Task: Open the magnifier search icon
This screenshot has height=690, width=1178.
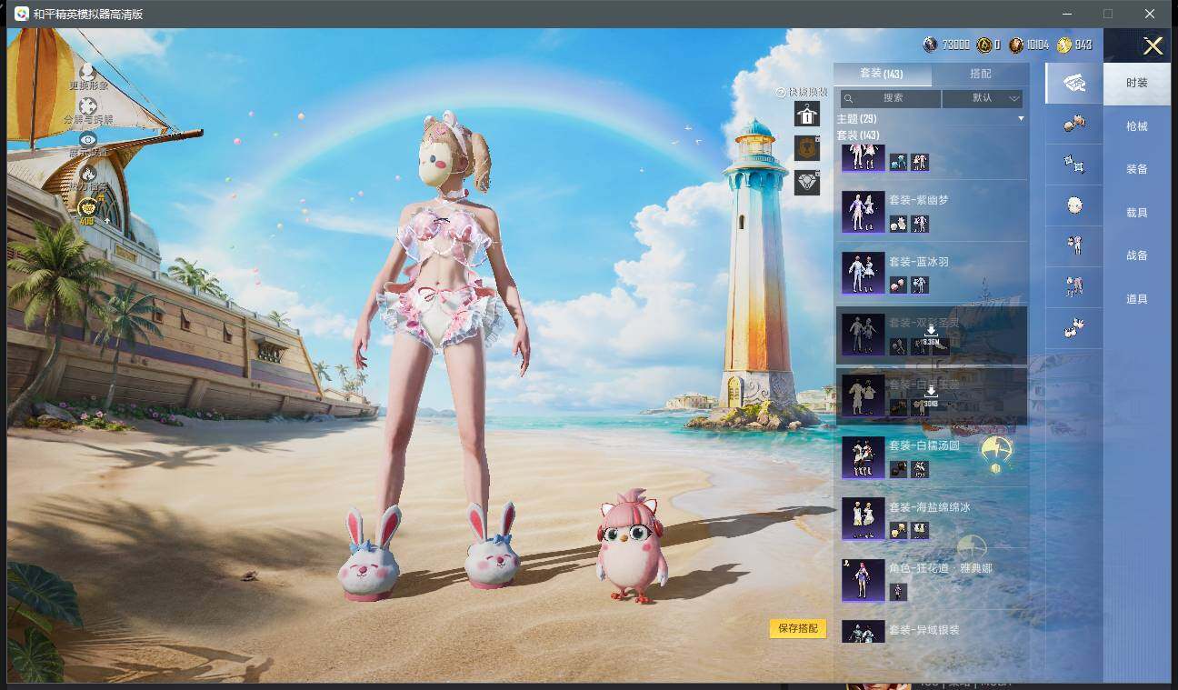Action: (847, 98)
